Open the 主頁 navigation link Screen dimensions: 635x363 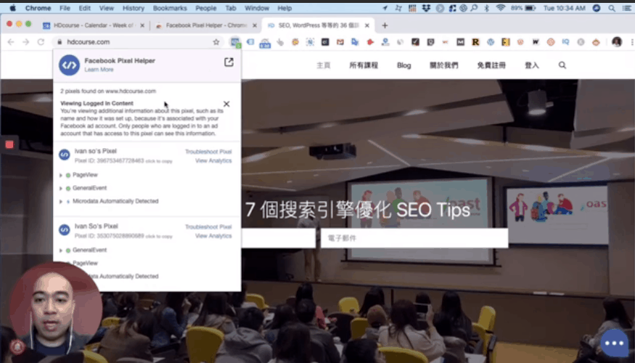click(324, 65)
